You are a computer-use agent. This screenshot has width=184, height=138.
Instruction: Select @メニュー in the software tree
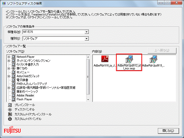coord(23,72)
